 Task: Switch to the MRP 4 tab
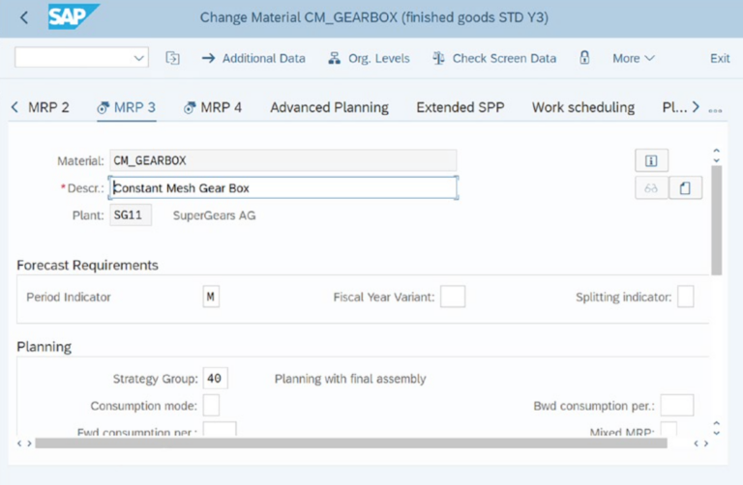[213, 107]
